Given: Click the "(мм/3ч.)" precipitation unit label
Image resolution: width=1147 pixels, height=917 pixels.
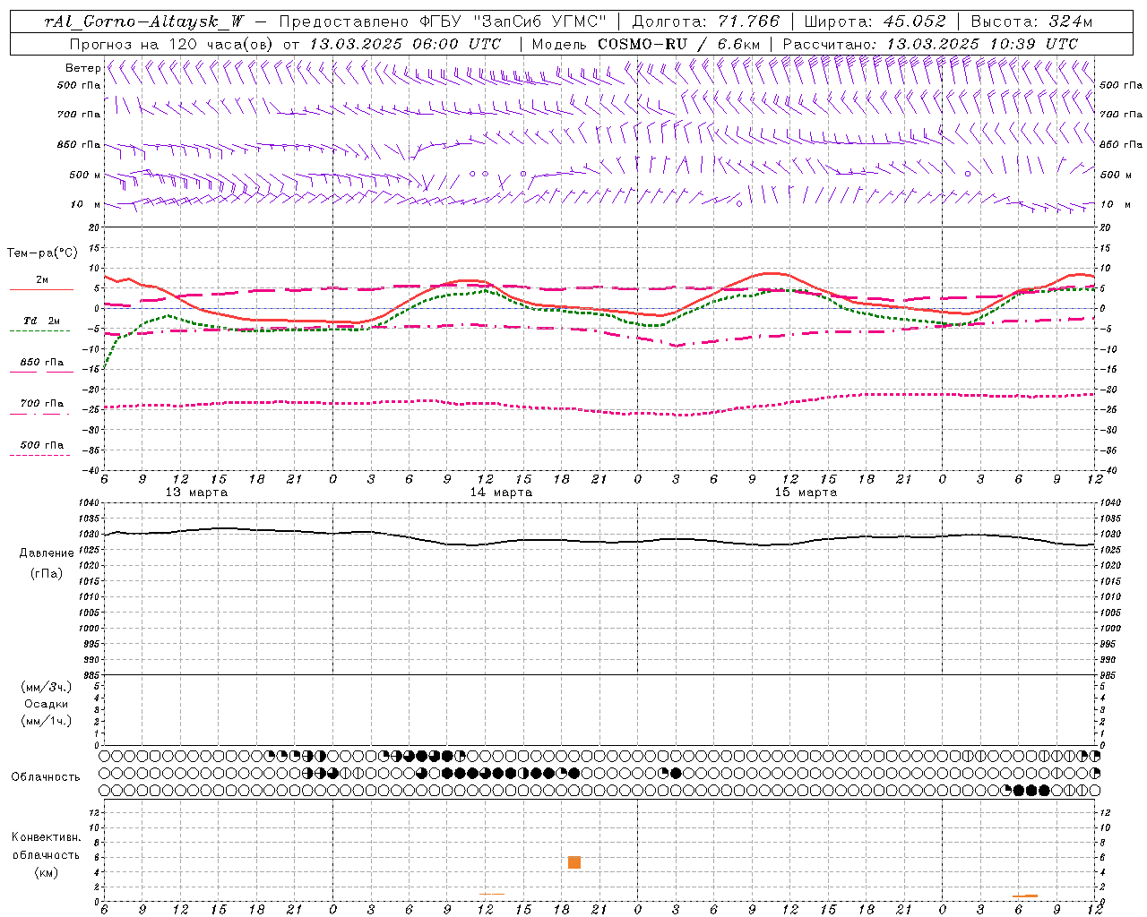Looking at the screenshot, I should pos(47,687).
